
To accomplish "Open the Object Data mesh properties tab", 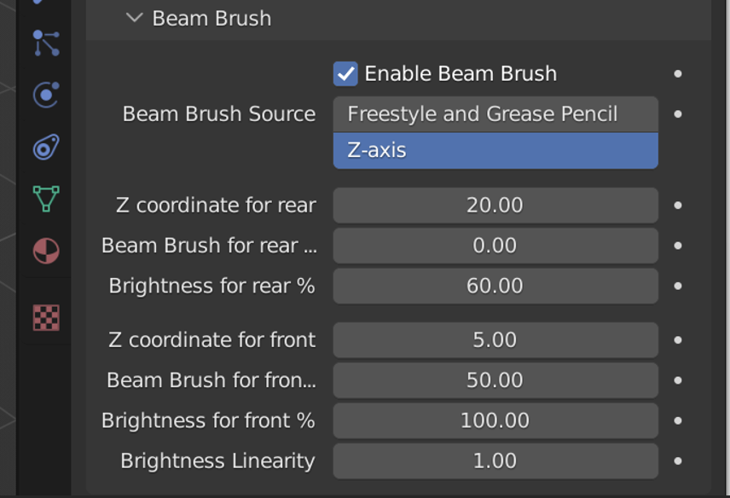I will click(45, 199).
